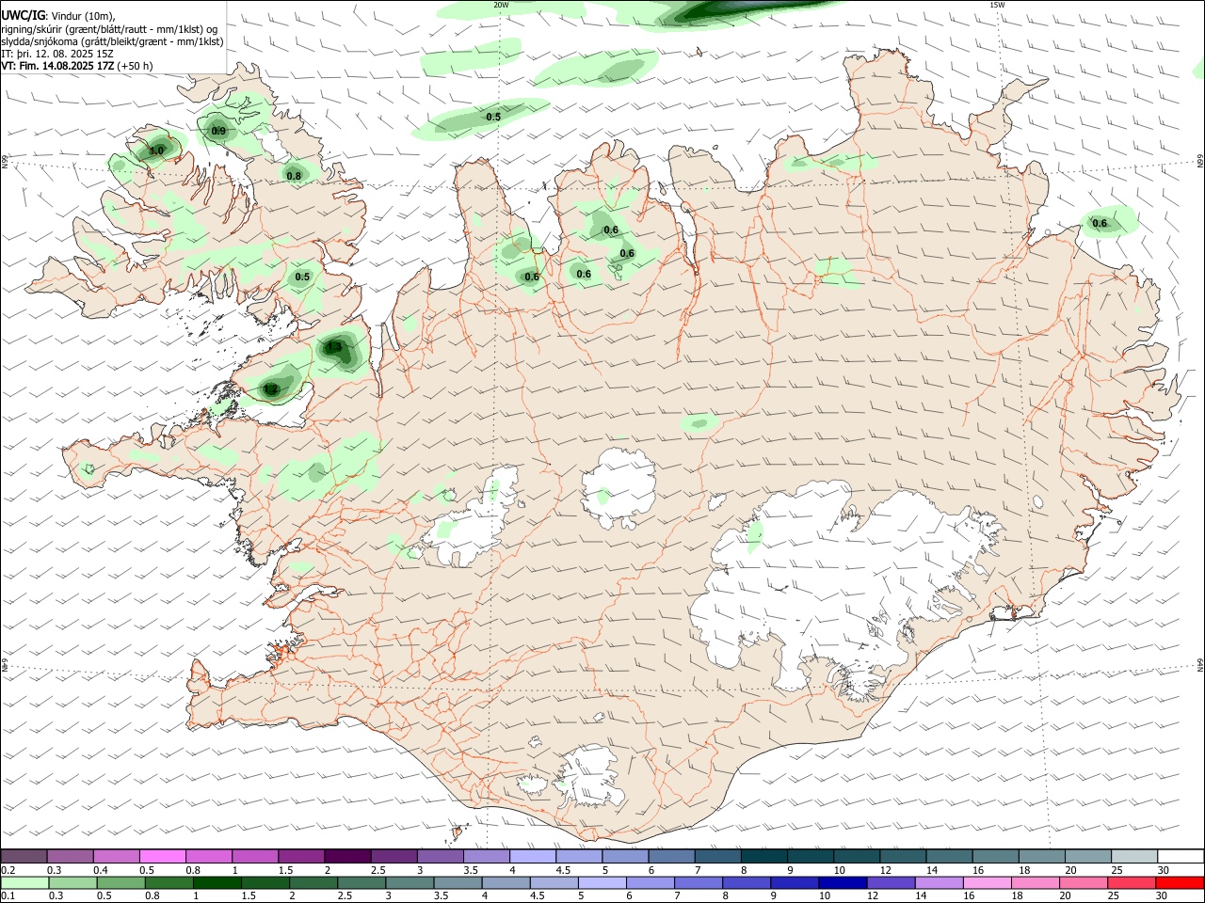The image size is (1205, 903).
Task: Click the top-row 2–2.5 darkest purple swatch
Action: (347, 856)
